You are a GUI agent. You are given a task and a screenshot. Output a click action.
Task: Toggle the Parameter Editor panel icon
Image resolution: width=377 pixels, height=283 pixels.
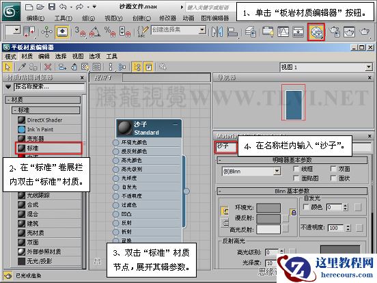149,67
